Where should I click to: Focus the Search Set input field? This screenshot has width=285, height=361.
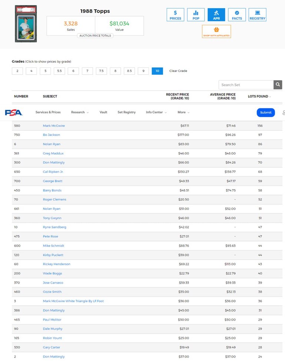(246, 85)
